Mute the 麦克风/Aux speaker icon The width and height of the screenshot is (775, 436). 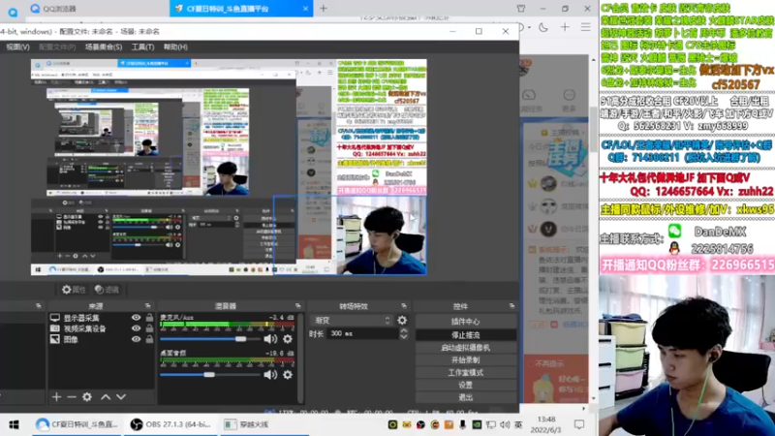click(x=270, y=339)
